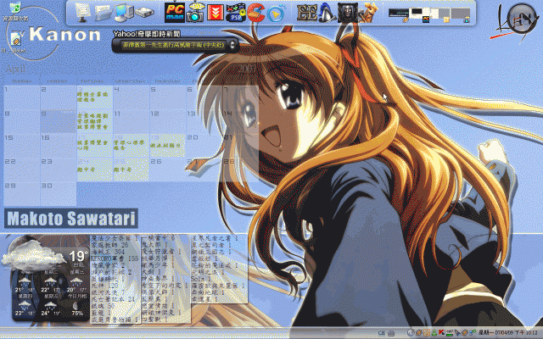543x339 pixels.
Task: Select the April 26 calendar cell
Action: (x=167, y=169)
